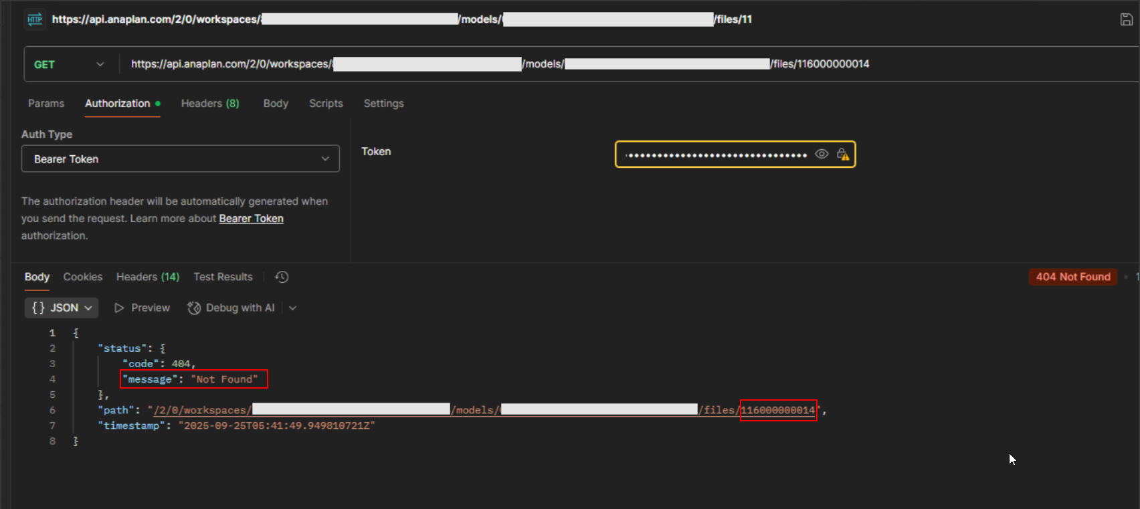This screenshot has height=509, width=1140.
Task: Open the GET method dropdown
Action: pyautogui.click(x=70, y=64)
